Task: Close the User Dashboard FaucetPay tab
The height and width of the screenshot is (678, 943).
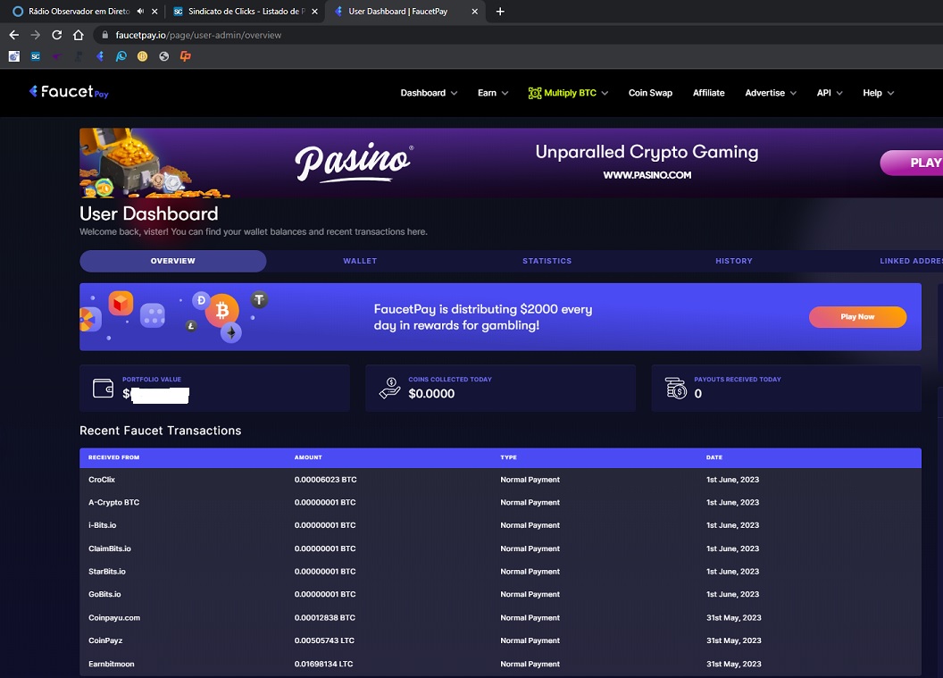Action: click(x=474, y=11)
